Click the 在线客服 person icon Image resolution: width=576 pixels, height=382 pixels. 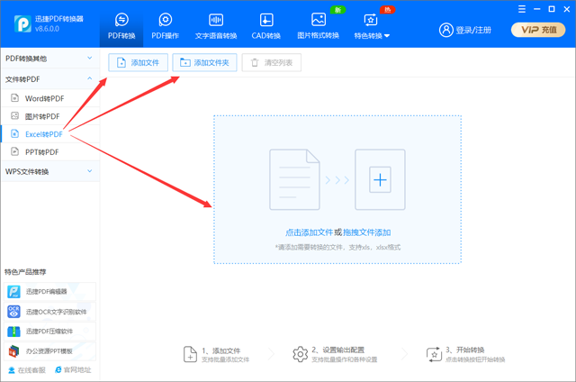pos(12,370)
